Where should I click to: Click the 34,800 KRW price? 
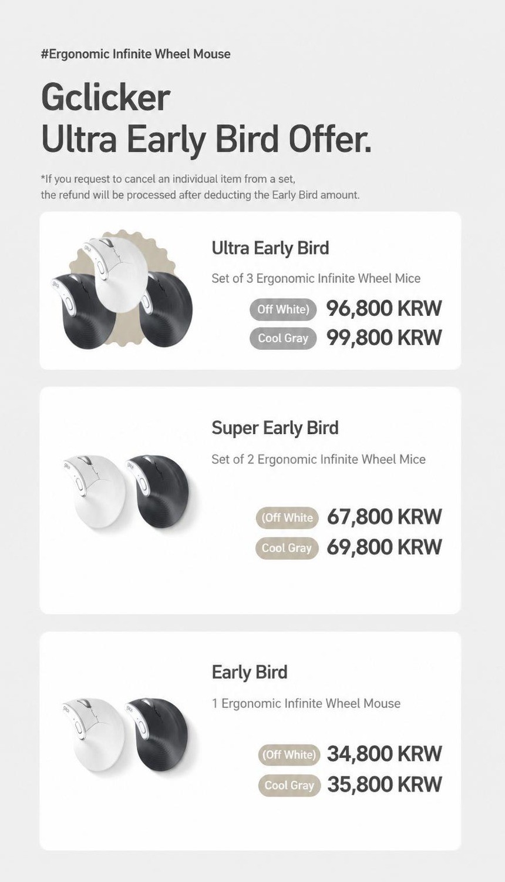[384, 754]
